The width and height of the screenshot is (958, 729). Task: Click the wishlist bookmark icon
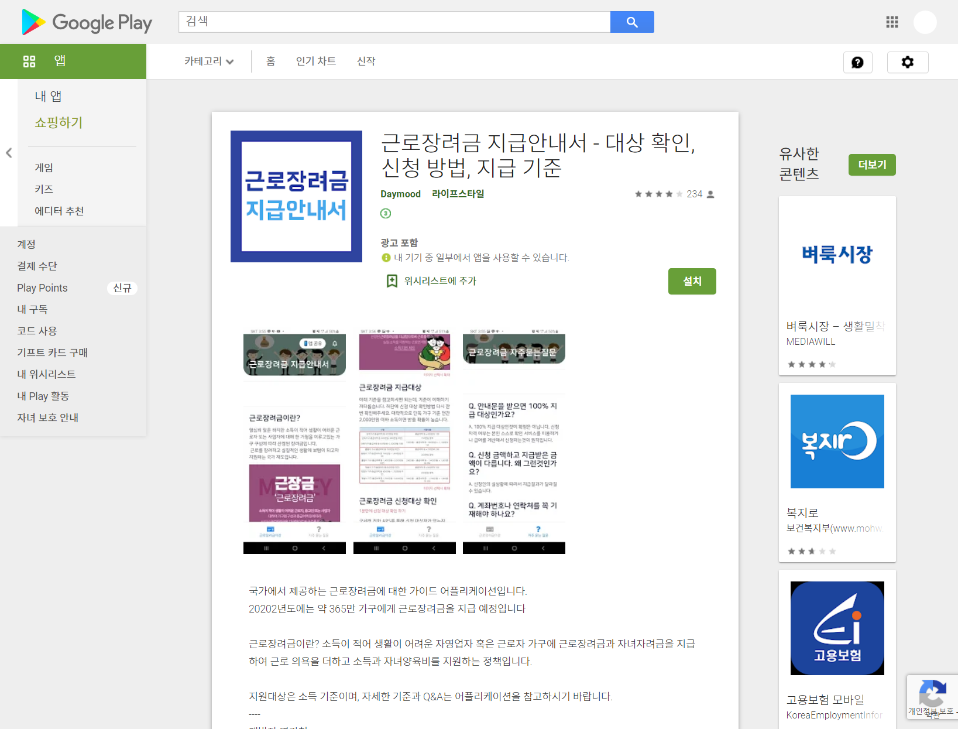(392, 281)
